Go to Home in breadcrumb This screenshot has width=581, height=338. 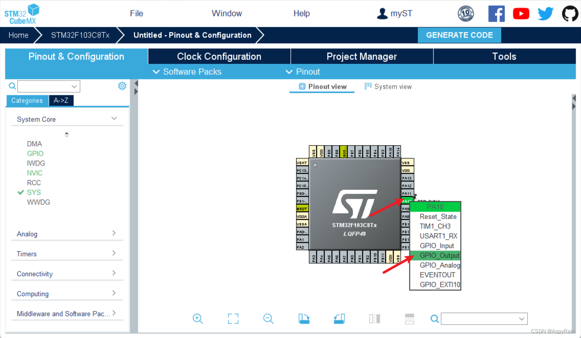pyautogui.click(x=18, y=35)
